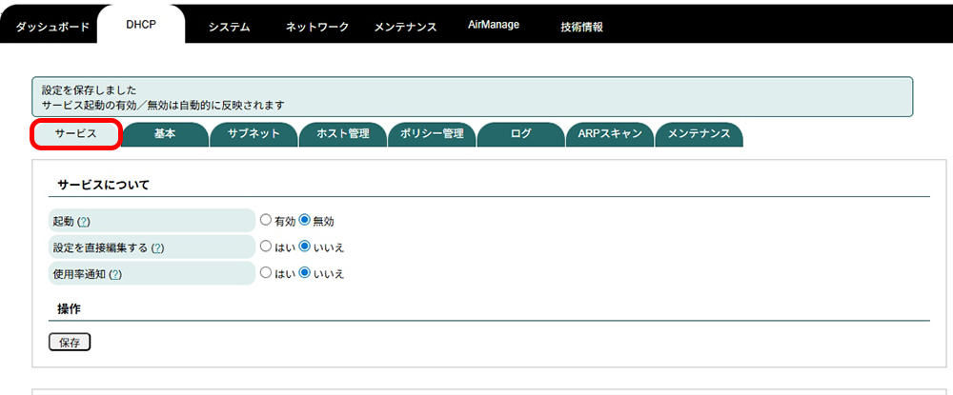Go to the ポリシー管理 tab
The height and width of the screenshot is (395, 953).
tap(432, 134)
